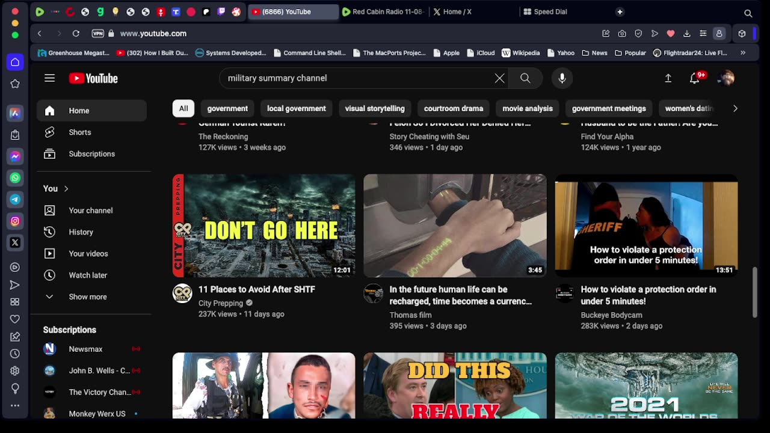Open Opera sidebar settings gear
The width and height of the screenshot is (770, 433).
[15, 371]
